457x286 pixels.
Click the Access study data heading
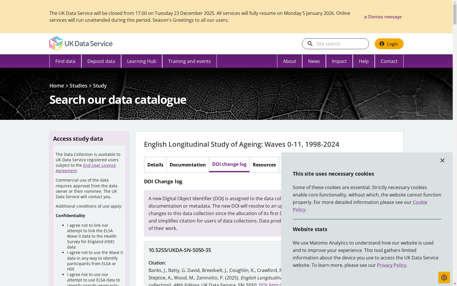click(x=78, y=139)
